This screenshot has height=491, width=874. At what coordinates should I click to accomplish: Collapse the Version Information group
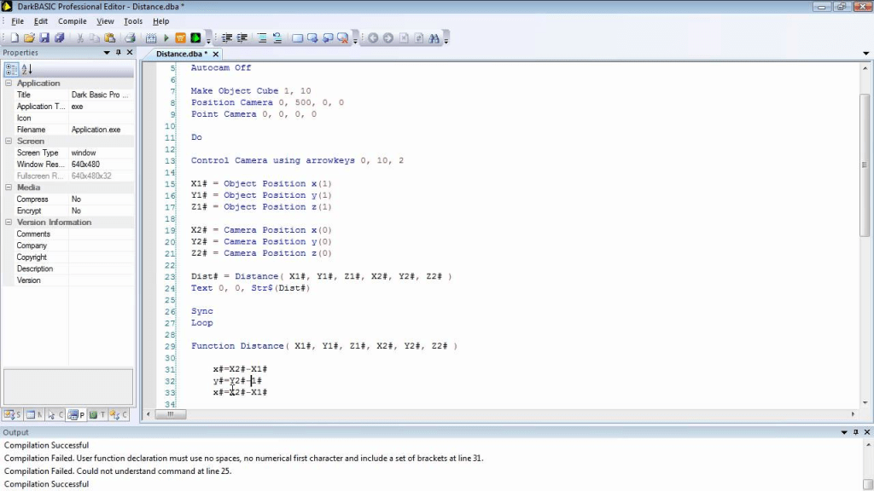(x=9, y=222)
